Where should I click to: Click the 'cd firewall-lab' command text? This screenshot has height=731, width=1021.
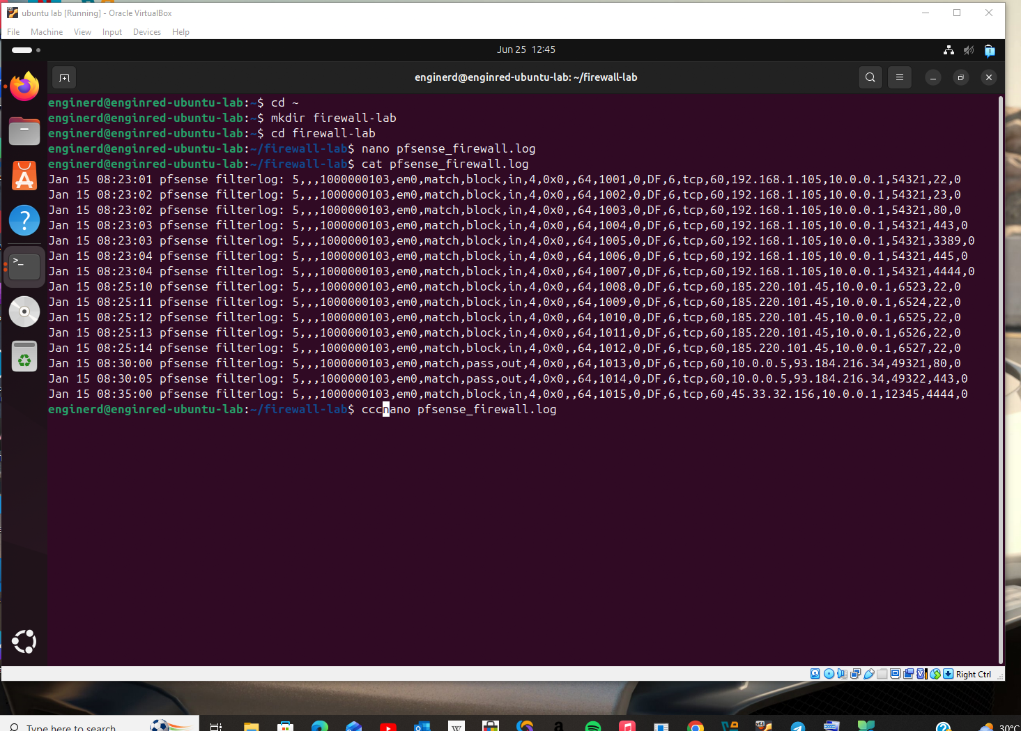(323, 133)
